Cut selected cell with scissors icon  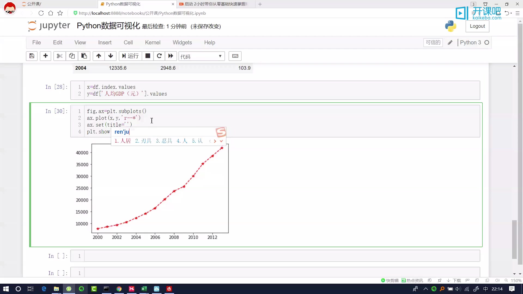[x=59, y=56]
